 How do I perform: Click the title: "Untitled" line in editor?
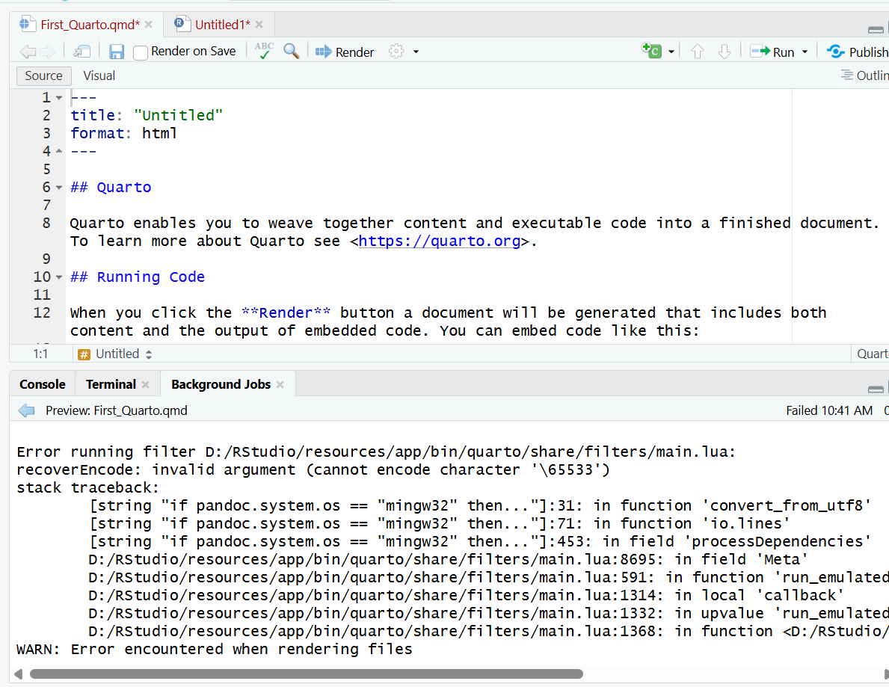click(147, 116)
